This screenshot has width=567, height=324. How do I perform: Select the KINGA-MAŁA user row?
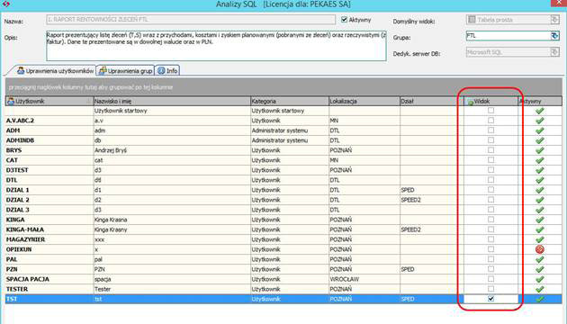[283, 229]
